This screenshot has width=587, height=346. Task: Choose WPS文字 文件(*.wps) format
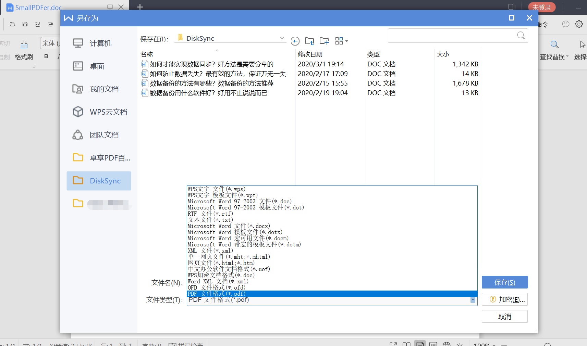[x=332, y=189]
